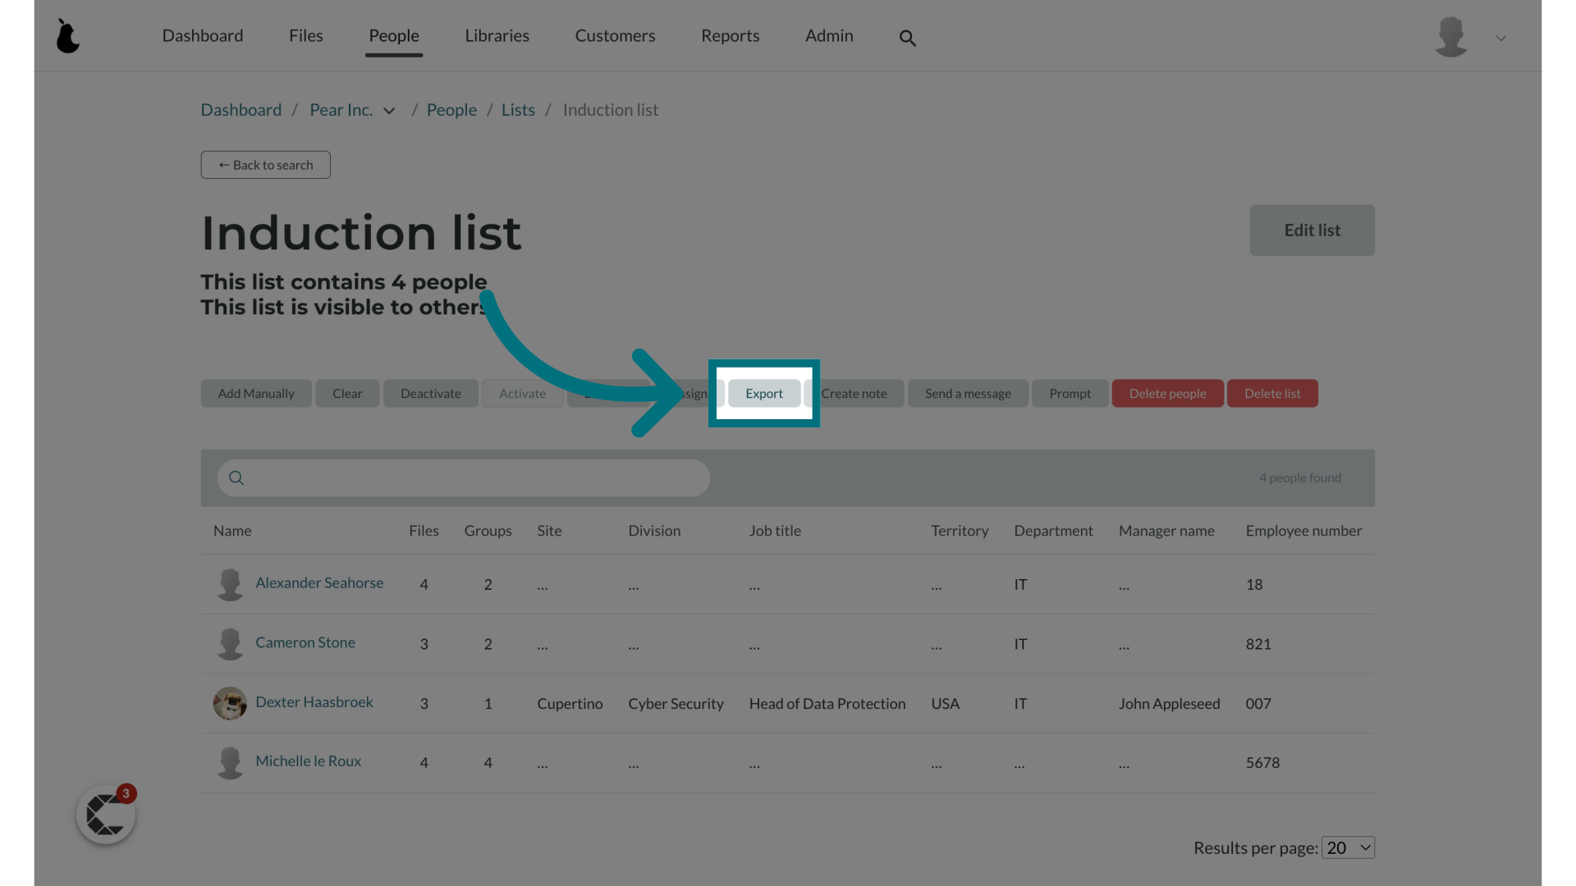Open the Lists breadcrumb link

518,110
